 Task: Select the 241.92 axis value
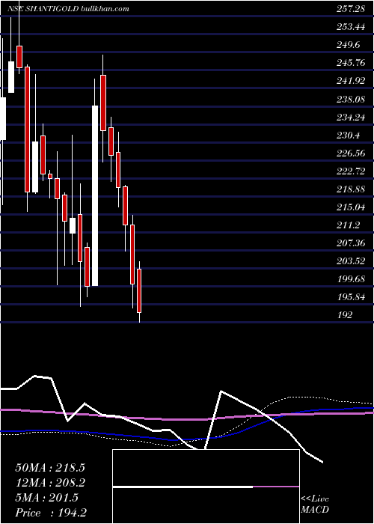(x=351, y=81)
